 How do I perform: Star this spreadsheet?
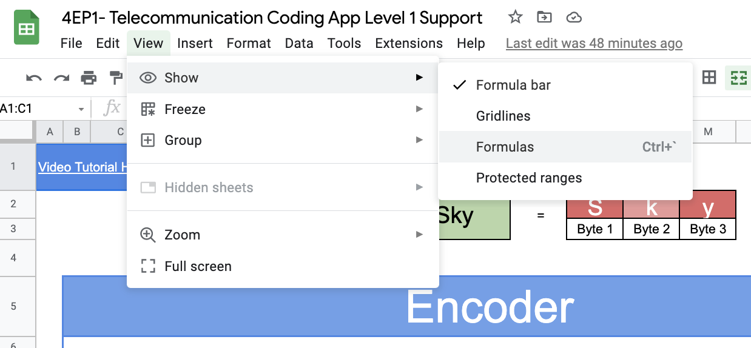(515, 18)
